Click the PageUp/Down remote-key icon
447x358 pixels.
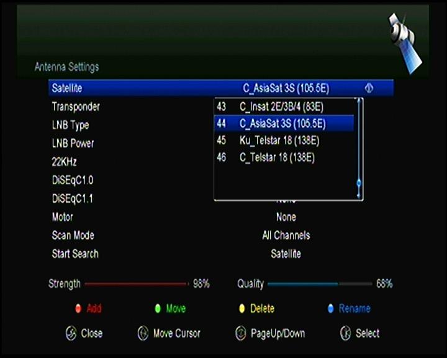[x=241, y=333]
